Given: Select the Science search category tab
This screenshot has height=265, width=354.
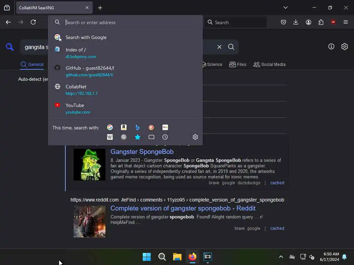Looking at the screenshot, I should [212, 65].
